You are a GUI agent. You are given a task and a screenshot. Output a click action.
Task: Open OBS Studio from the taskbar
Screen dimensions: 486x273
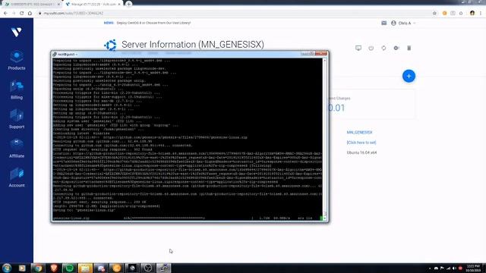click(148, 268)
